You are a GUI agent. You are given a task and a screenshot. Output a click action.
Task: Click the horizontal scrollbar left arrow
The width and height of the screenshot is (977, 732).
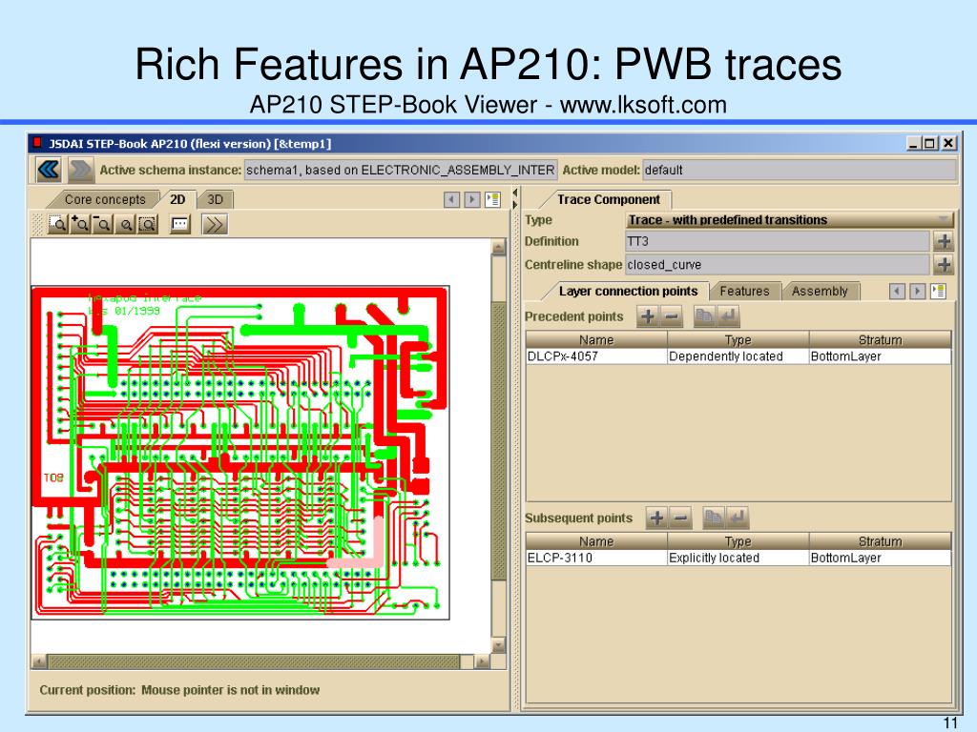click(38, 661)
